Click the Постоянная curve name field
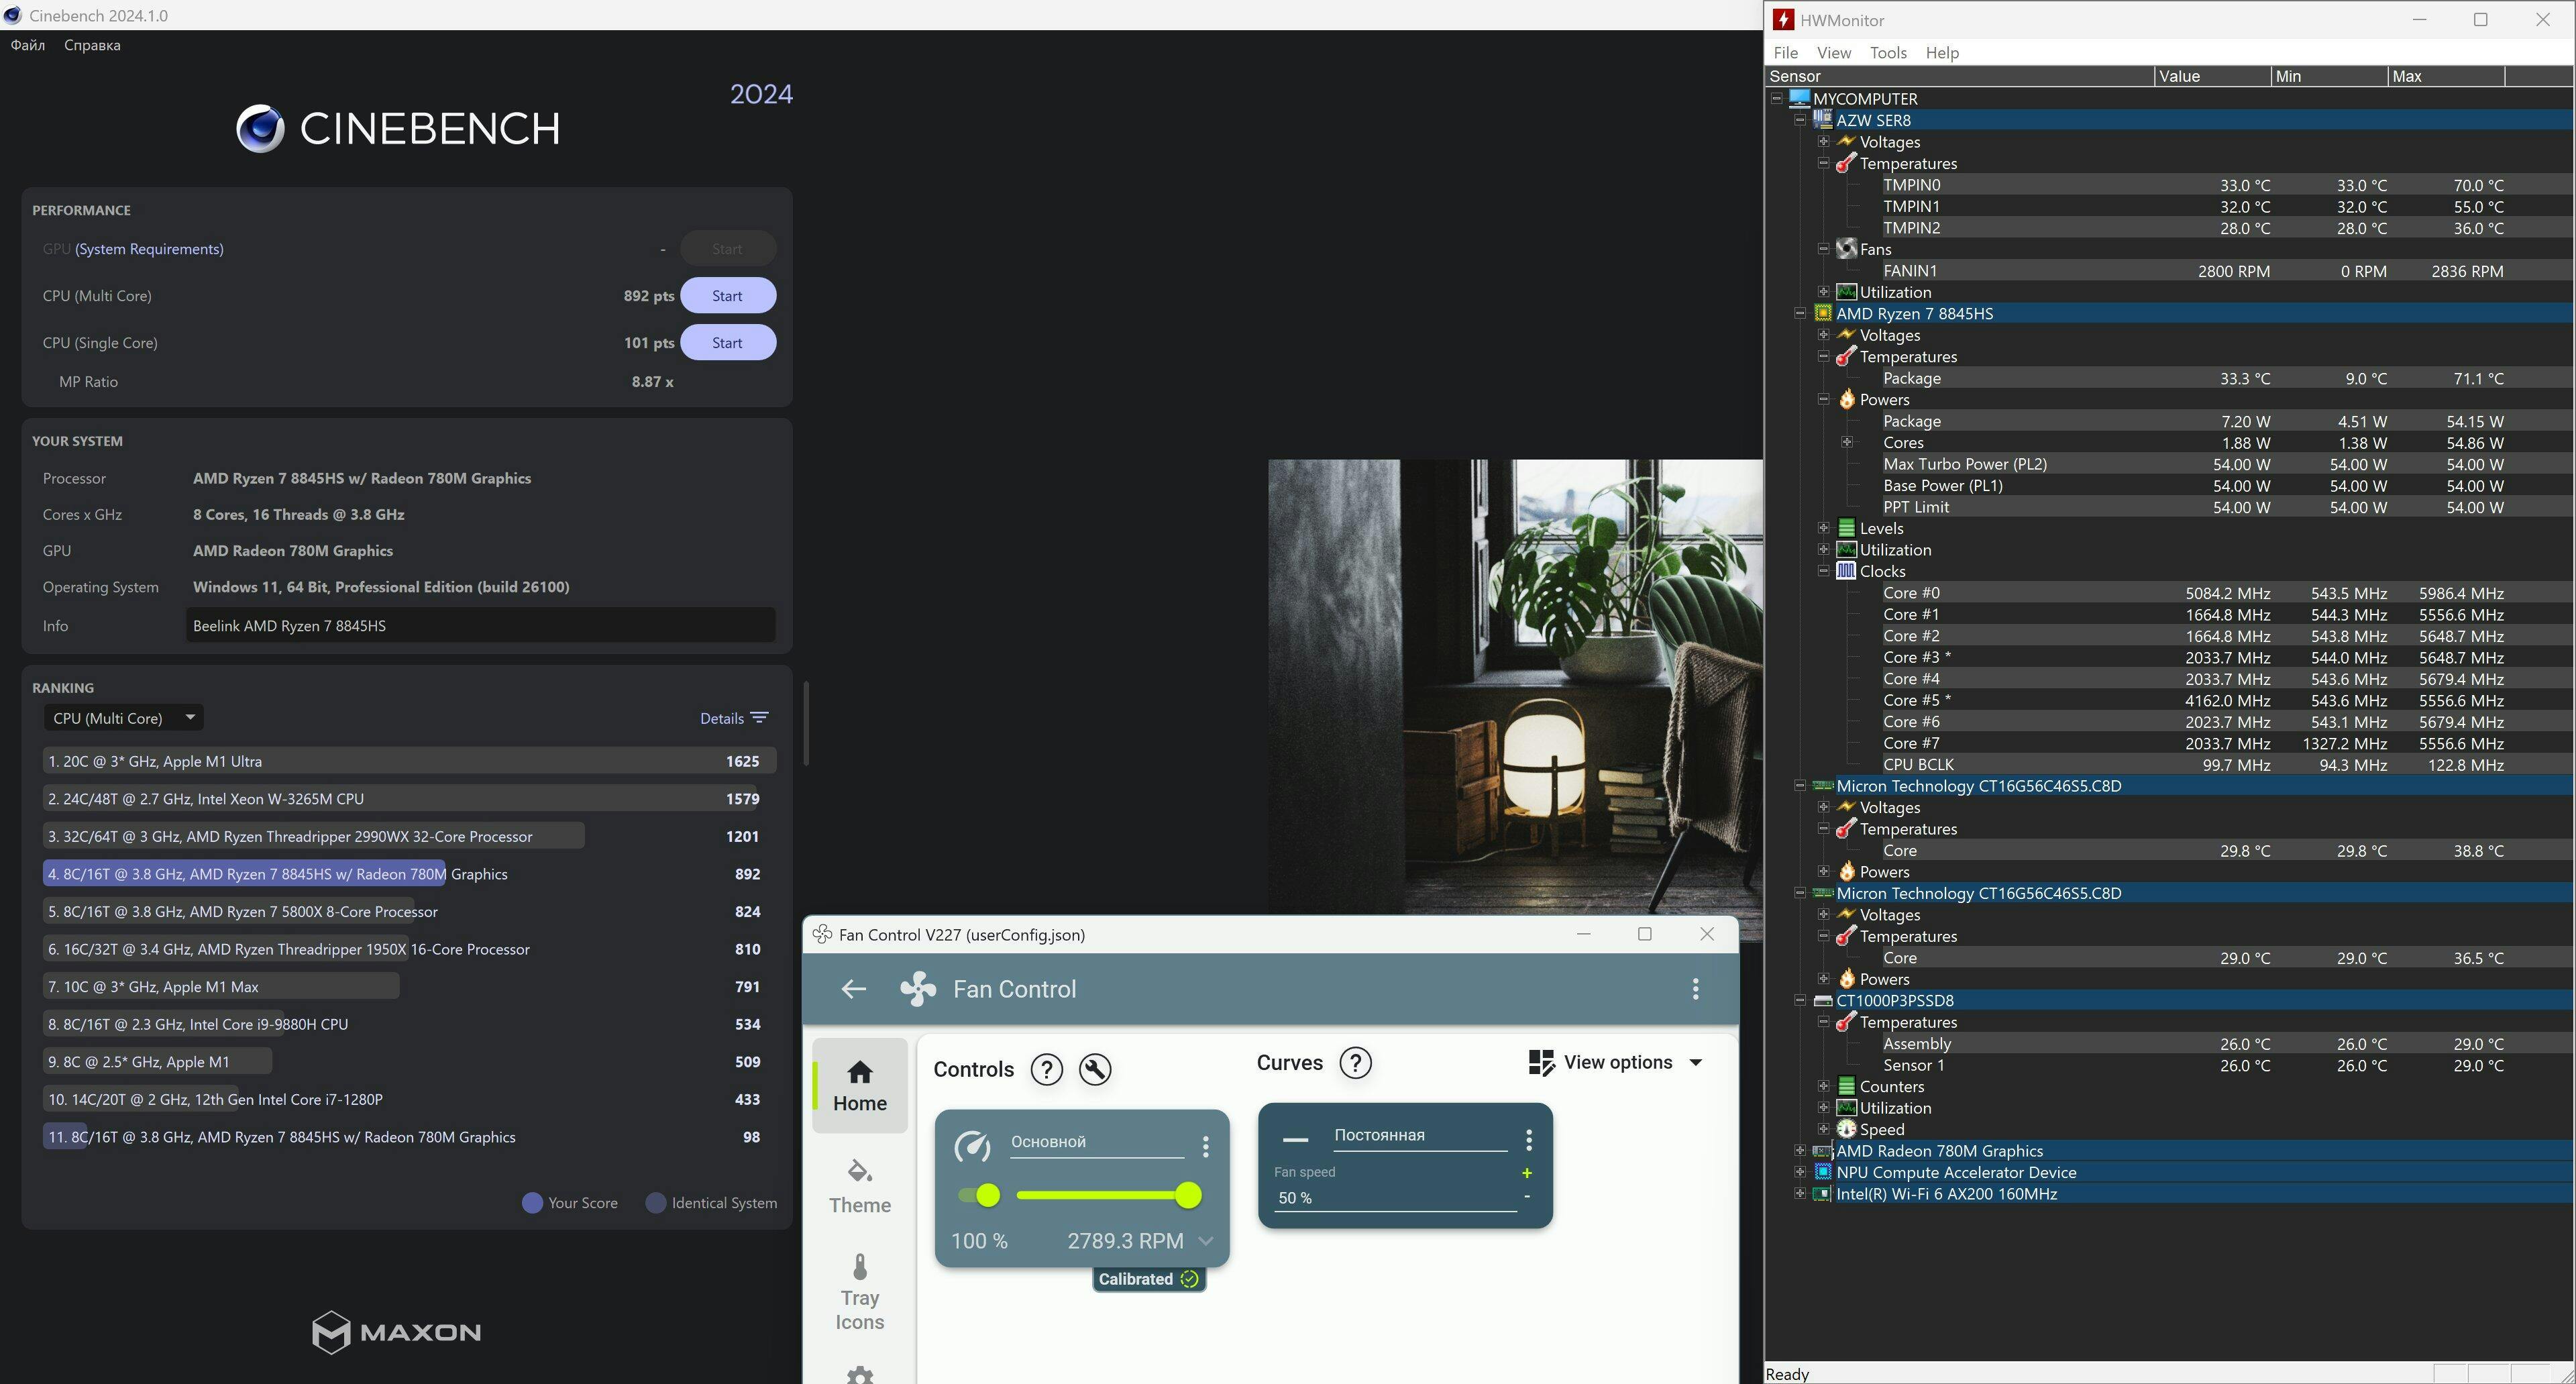This screenshot has height=1384, width=2576. tap(1420, 1136)
